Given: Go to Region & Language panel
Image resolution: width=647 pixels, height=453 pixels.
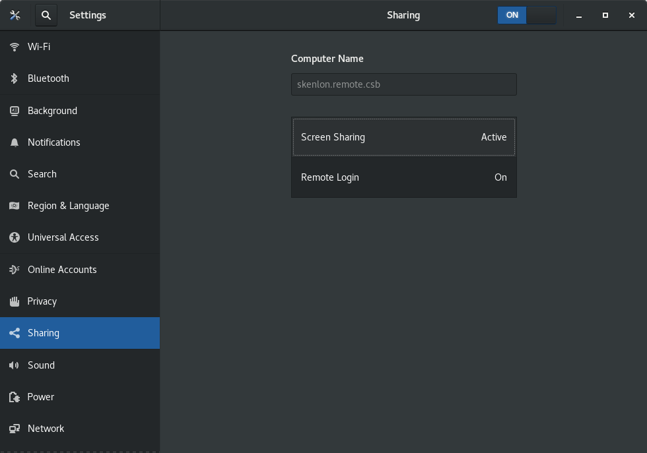Looking at the screenshot, I should point(68,206).
